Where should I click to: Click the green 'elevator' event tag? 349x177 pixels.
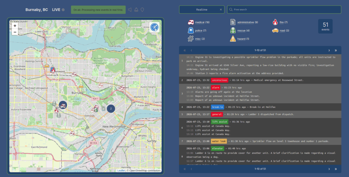(x=217, y=148)
